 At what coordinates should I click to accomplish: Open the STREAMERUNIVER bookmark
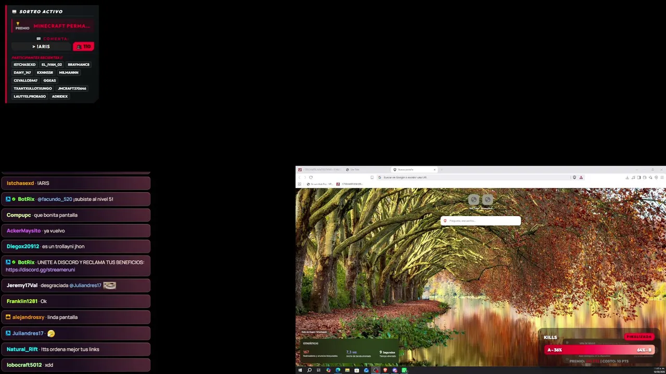(x=349, y=184)
